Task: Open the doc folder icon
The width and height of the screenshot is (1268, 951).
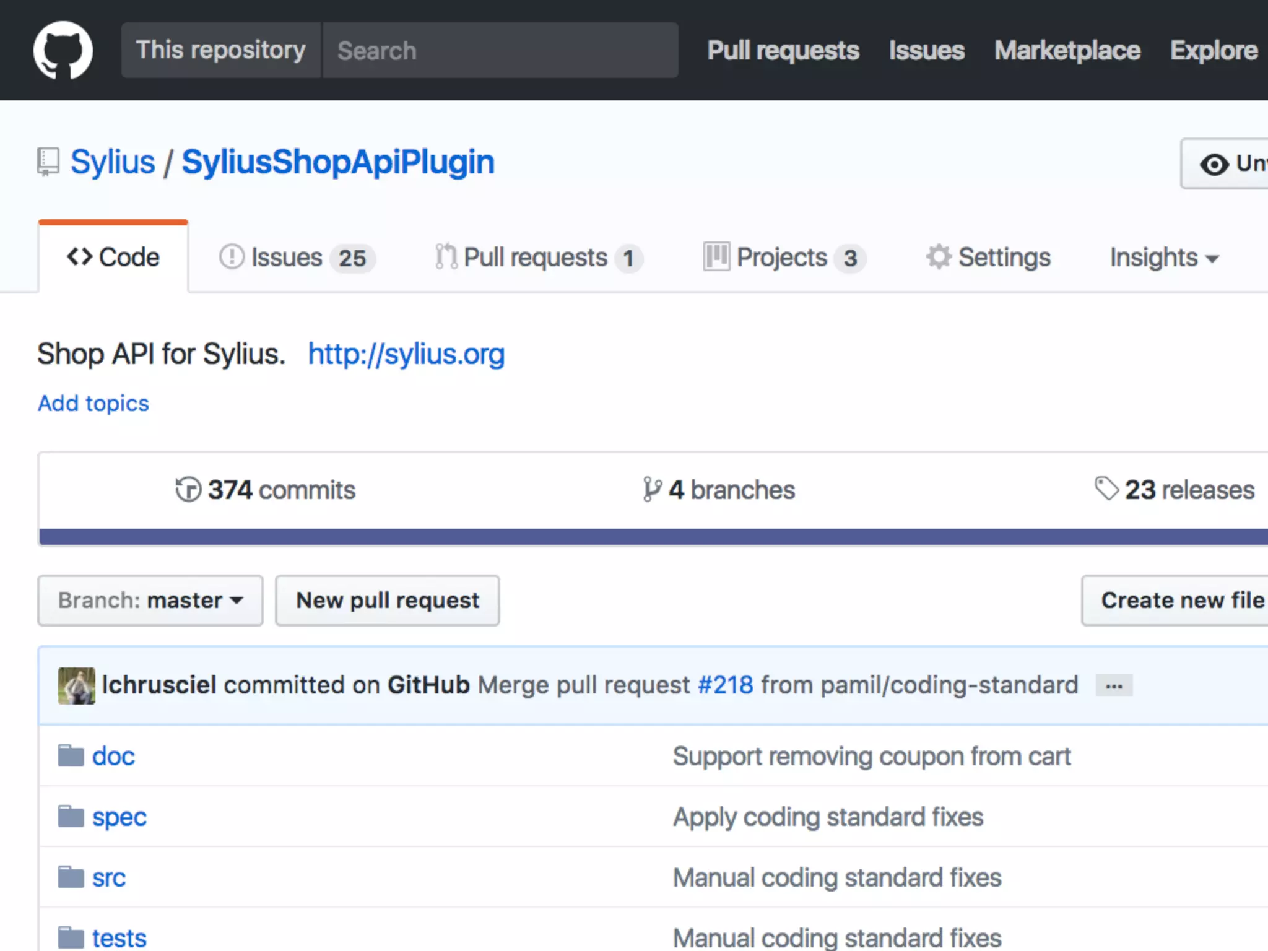Action: 71,756
